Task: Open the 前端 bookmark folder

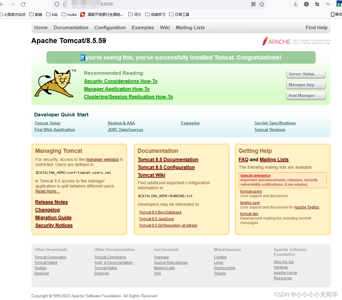Action: [36, 14]
